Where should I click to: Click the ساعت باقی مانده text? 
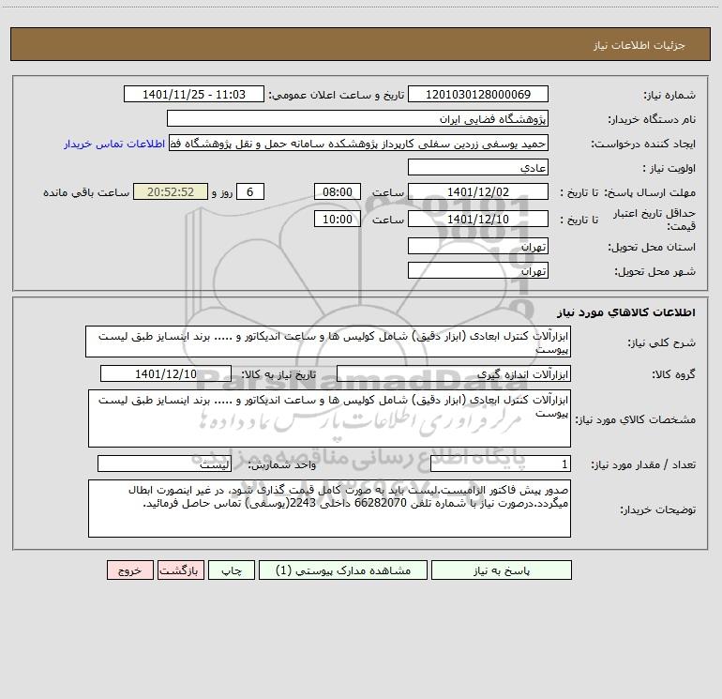pos(86,192)
